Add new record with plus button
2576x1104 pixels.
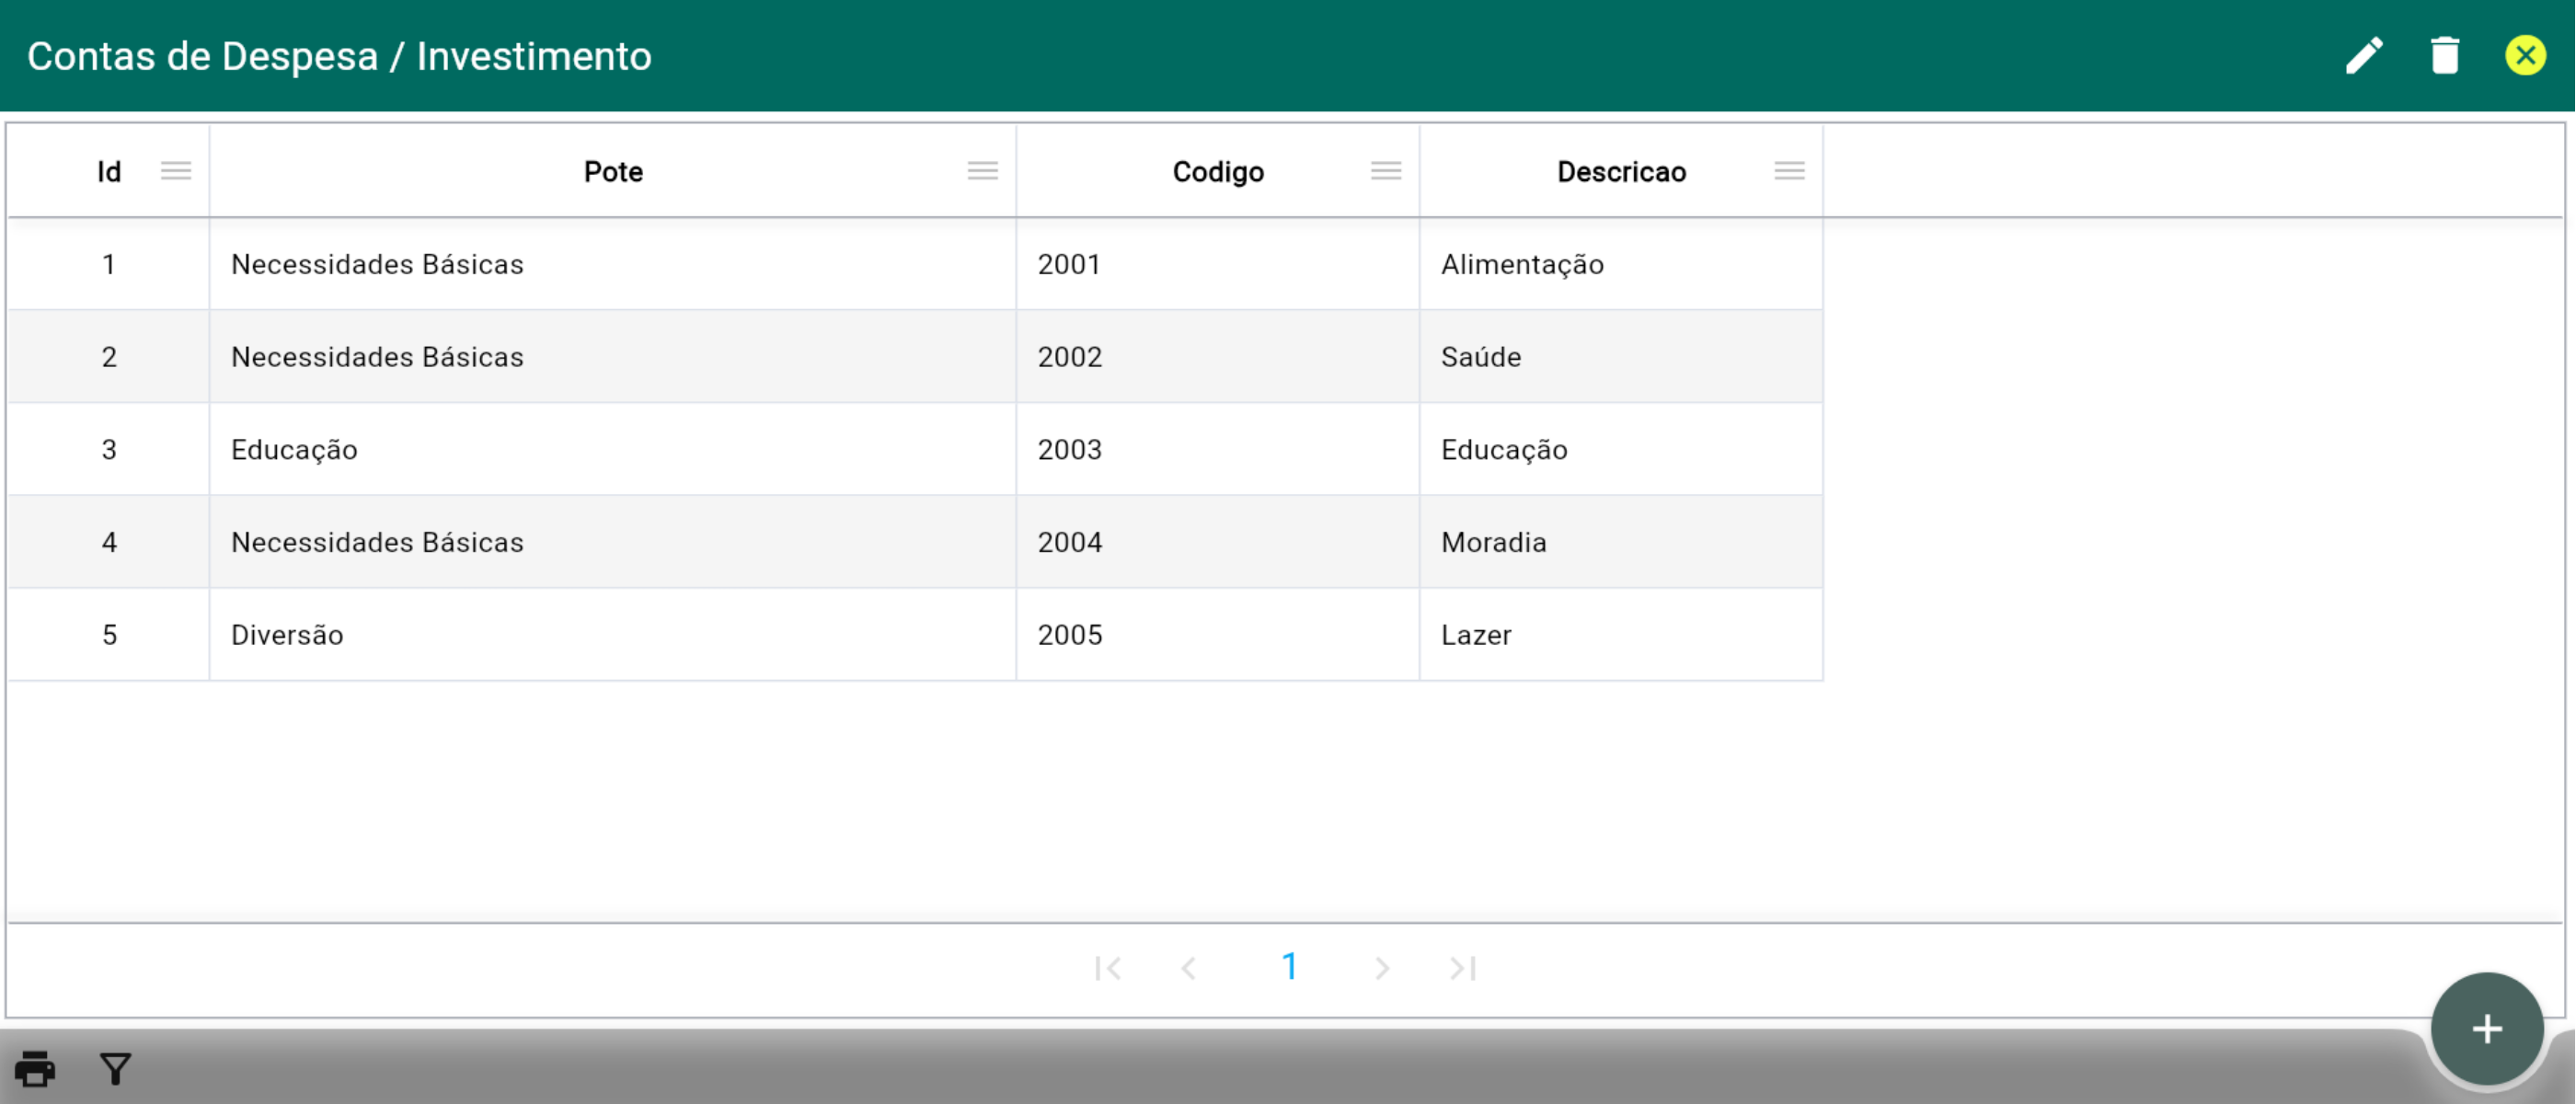pyautogui.click(x=2487, y=1029)
